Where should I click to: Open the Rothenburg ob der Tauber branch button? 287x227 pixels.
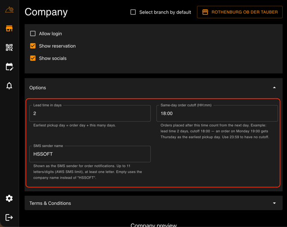tap(240, 12)
